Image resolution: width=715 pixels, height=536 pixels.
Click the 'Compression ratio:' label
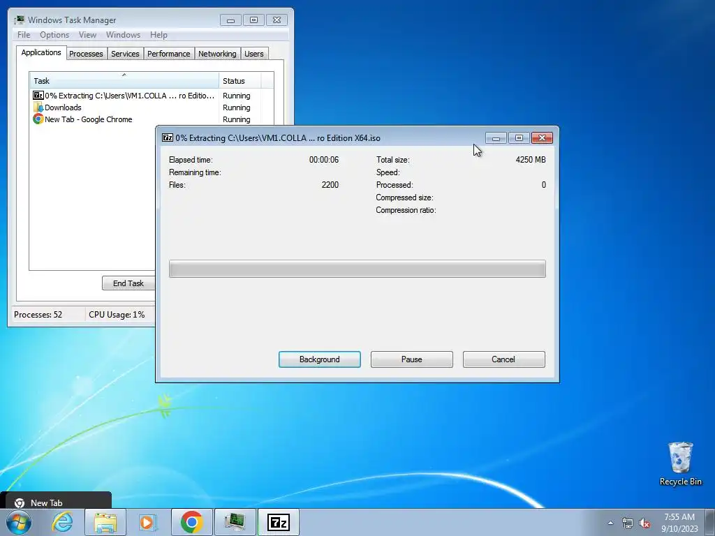[406, 210]
